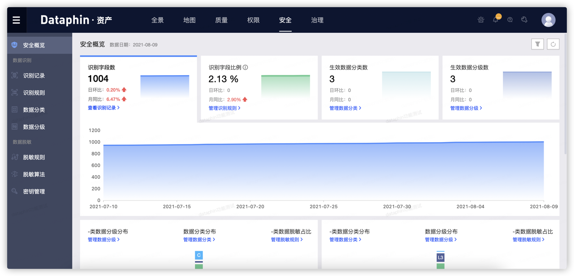Switch to the 全景 tab

click(157, 20)
